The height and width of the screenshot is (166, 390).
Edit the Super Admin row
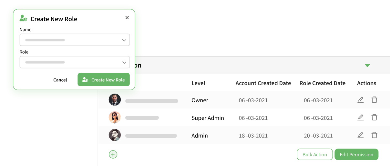click(x=361, y=117)
